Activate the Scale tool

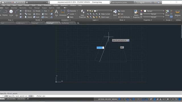coord(36,17)
